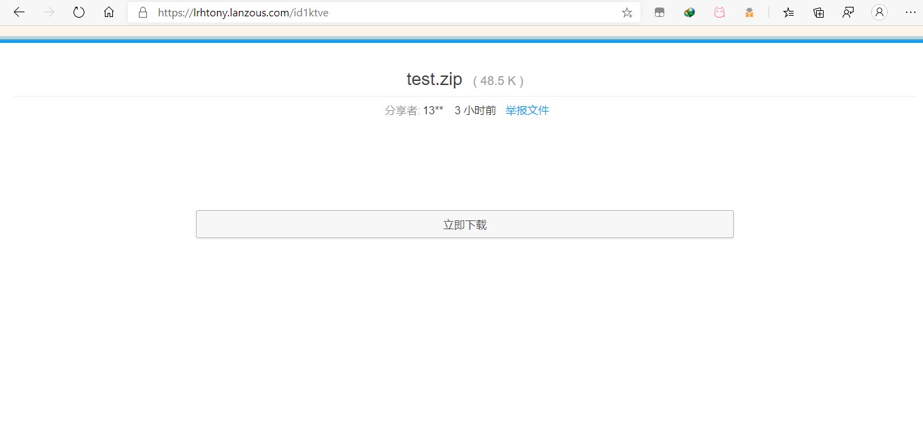
Task: Open browser Collections panel
Action: click(819, 12)
